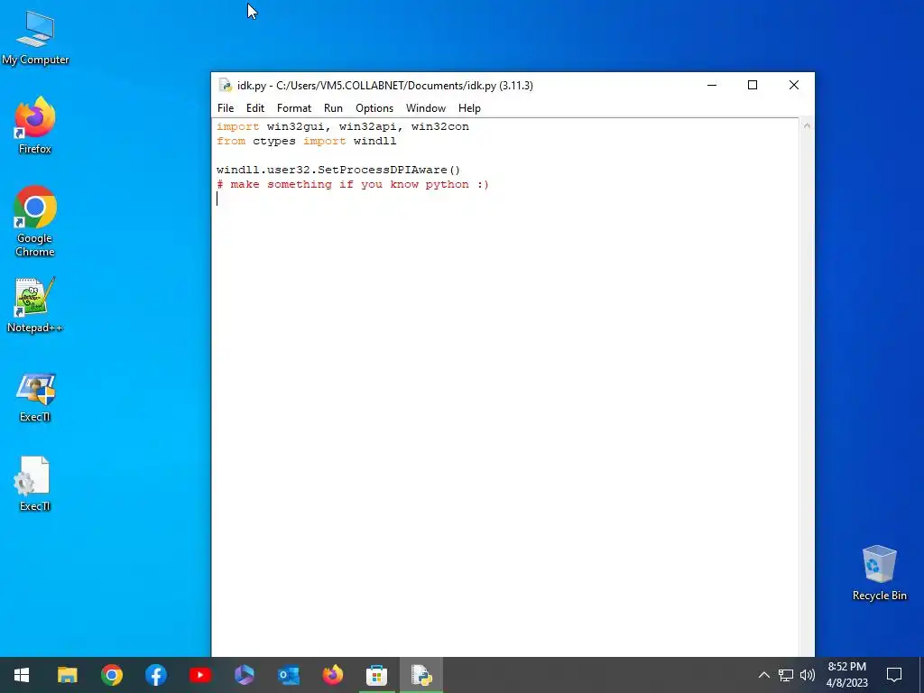Select the ExecTI gear file icon
The image size is (924, 693).
tap(35, 485)
